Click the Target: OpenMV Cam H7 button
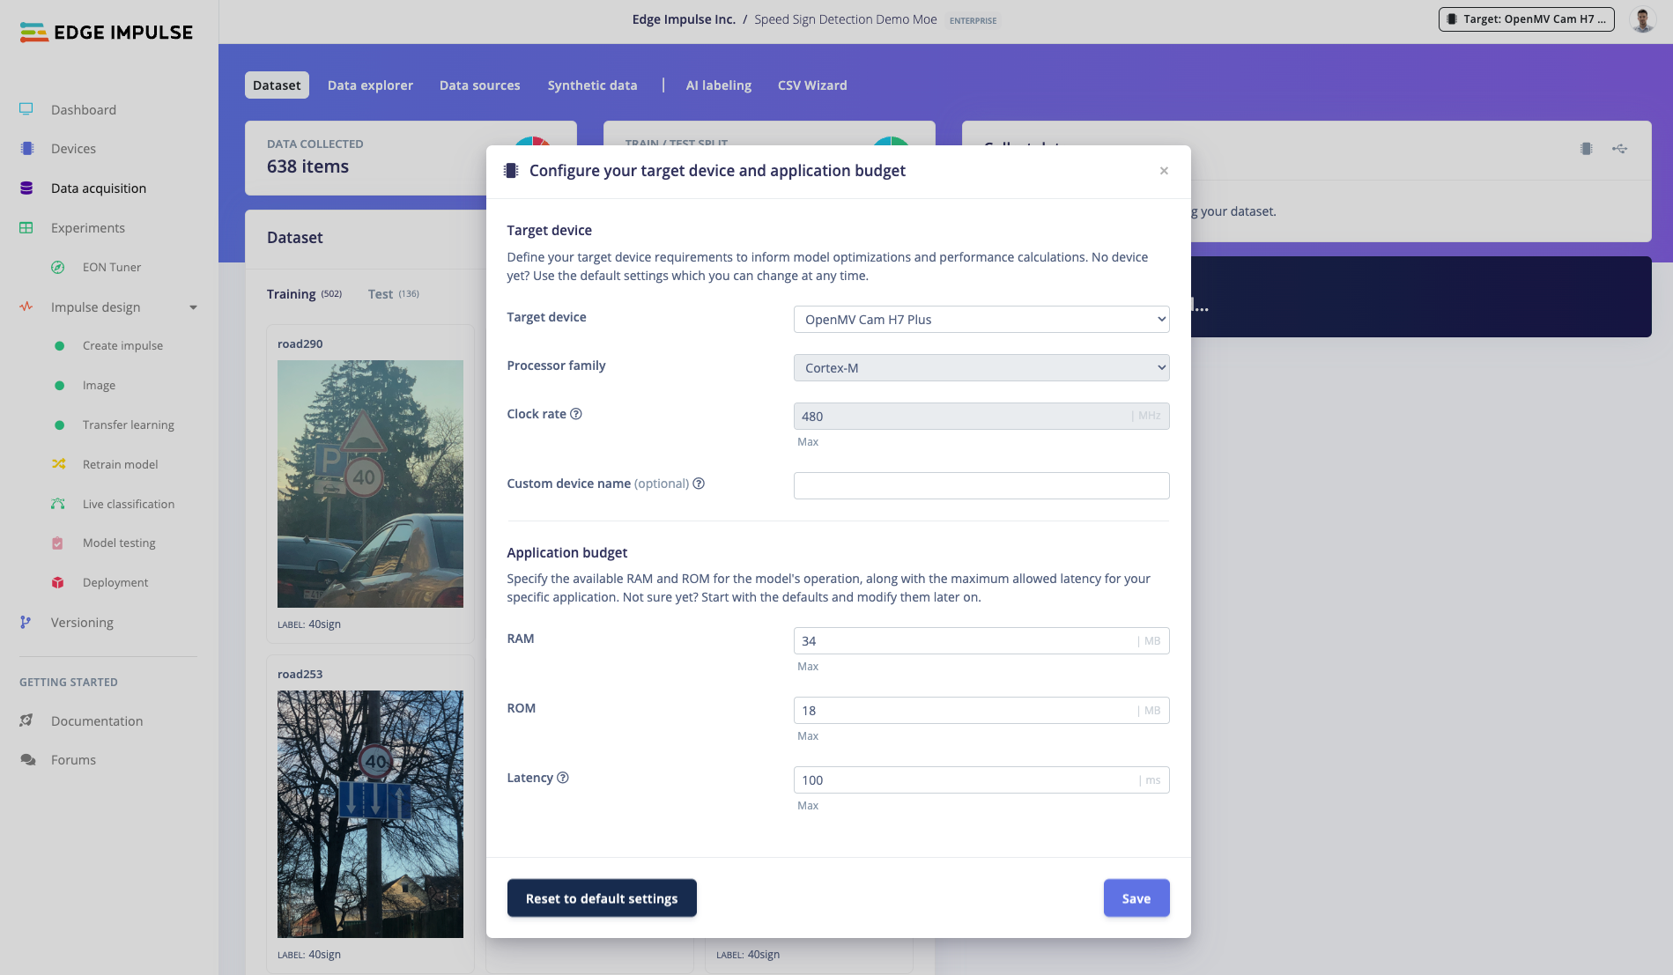The image size is (1673, 975). [x=1527, y=19]
